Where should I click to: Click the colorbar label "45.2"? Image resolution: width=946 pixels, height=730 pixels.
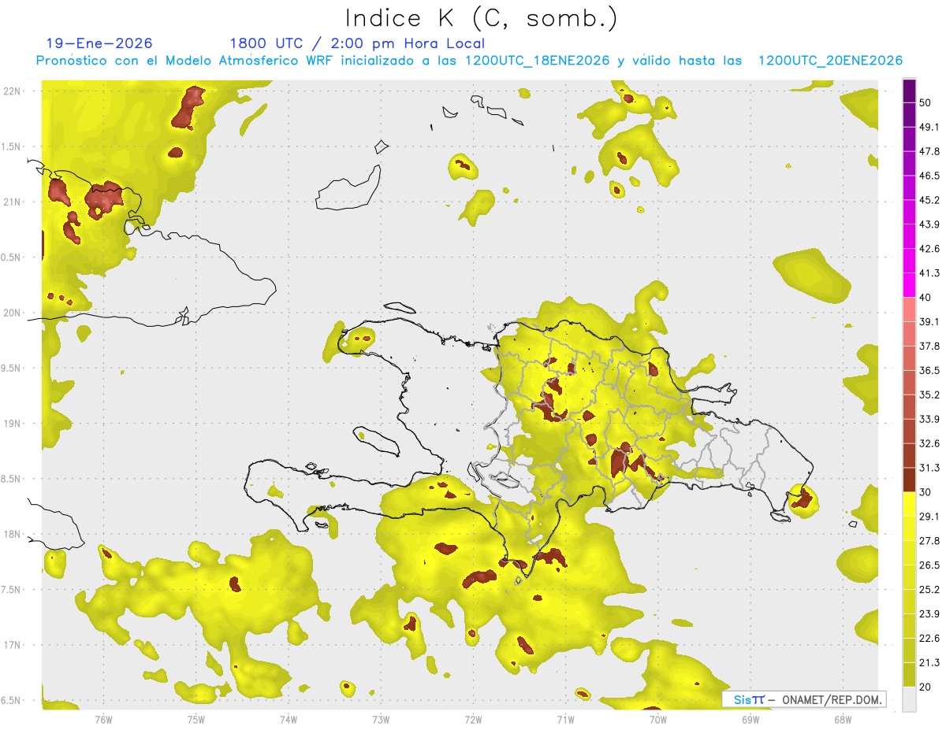point(929,201)
